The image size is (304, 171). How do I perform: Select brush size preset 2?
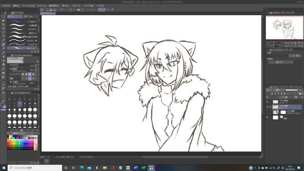[x=25, y=98]
